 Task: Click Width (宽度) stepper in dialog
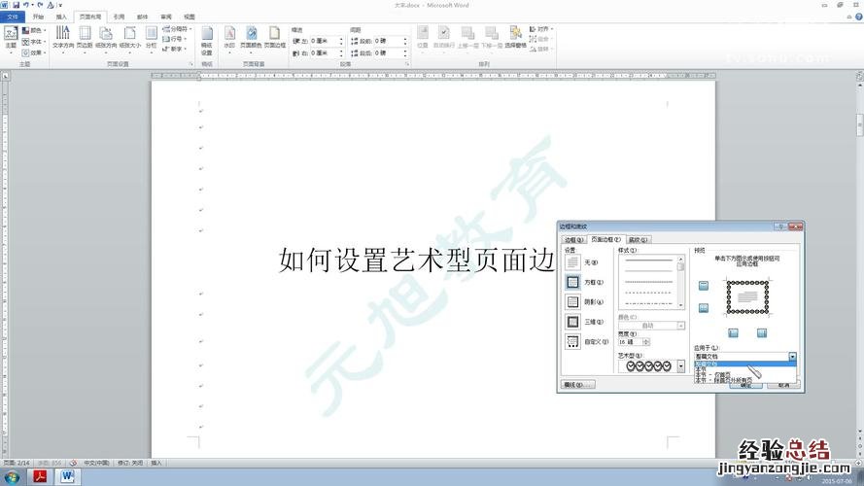pos(646,342)
